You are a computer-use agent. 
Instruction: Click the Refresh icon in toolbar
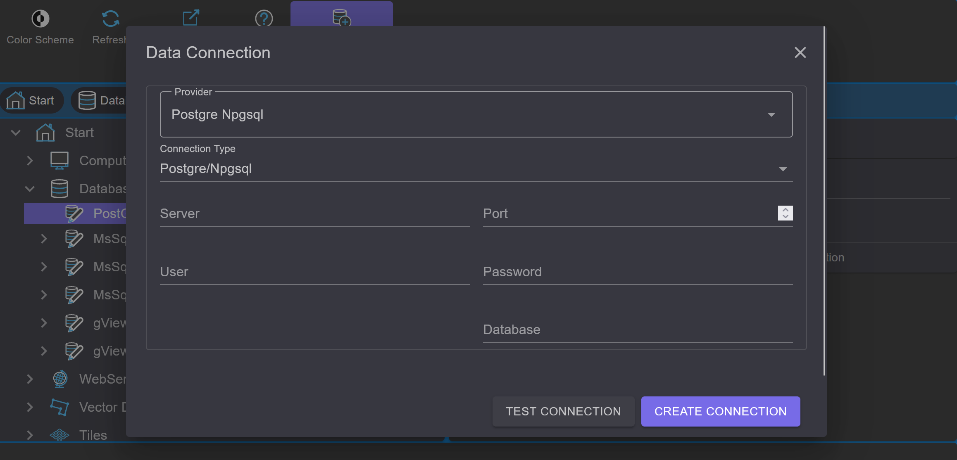point(110,19)
